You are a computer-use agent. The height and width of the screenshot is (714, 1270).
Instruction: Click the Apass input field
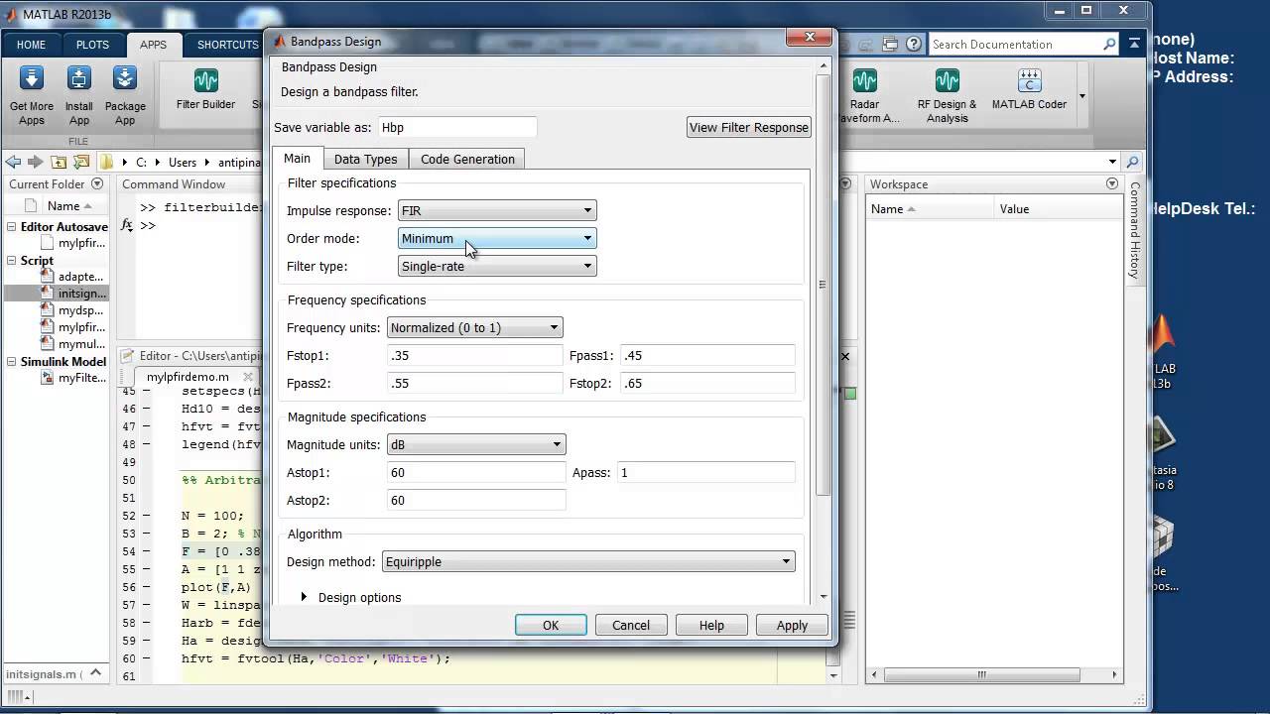pyautogui.click(x=706, y=472)
